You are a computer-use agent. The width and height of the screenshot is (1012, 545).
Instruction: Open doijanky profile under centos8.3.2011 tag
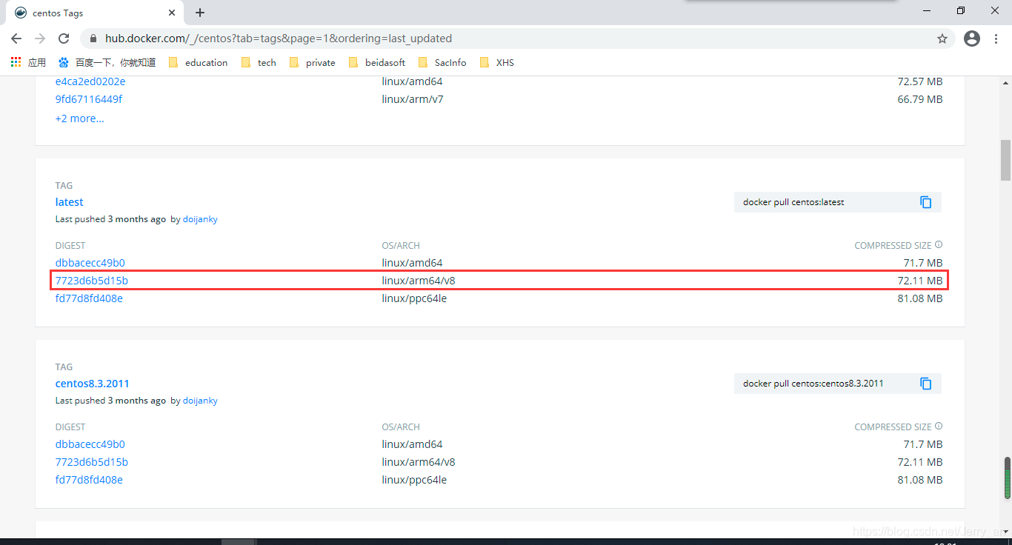200,401
